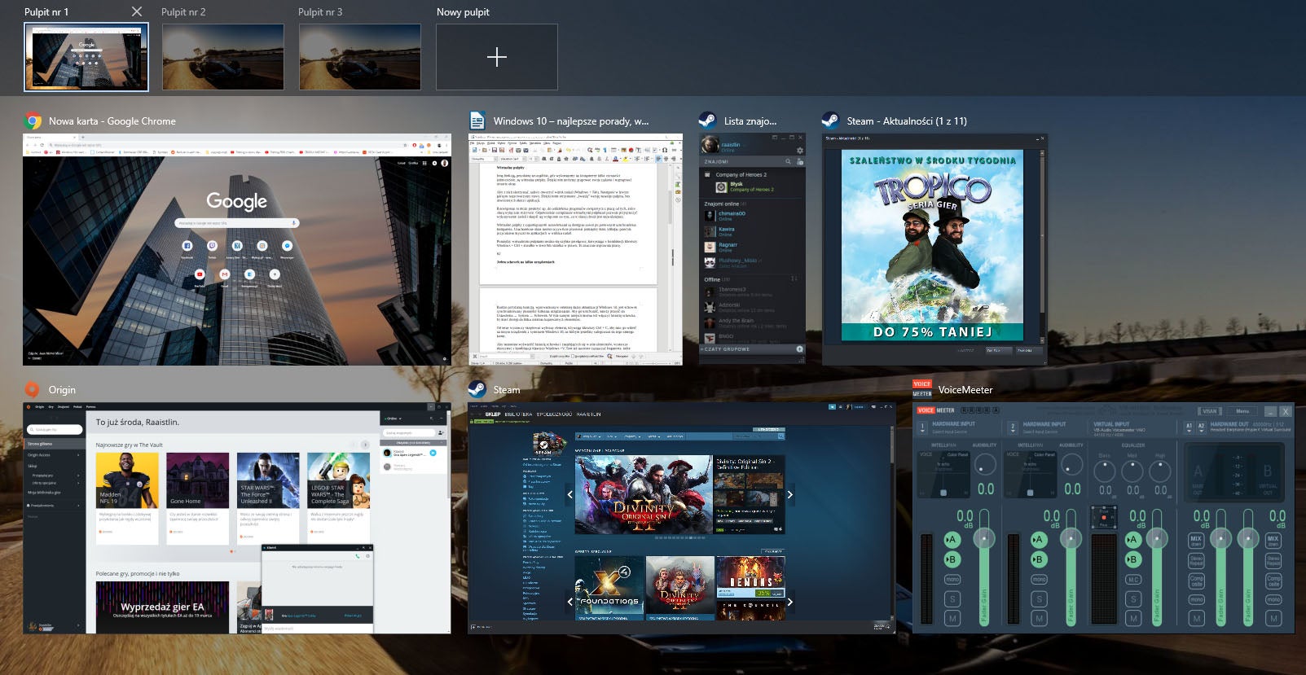This screenshot has height=675, width=1306.
Task: Close virtual desktop Pulpit nr 1
Action: (137, 11)
